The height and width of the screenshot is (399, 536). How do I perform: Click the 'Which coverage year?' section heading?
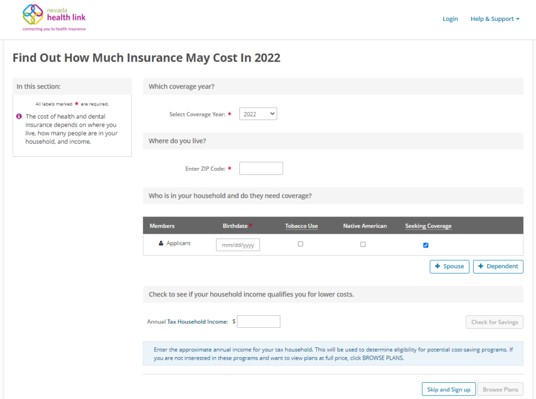[x=182, y=86]
